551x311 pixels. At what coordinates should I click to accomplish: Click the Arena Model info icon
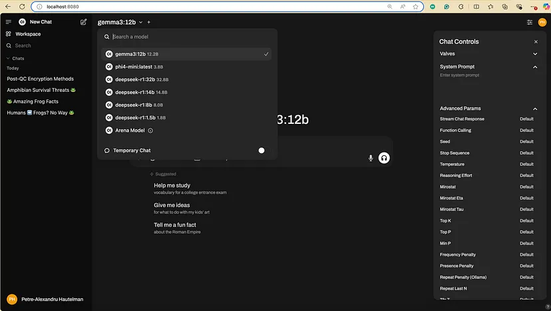tap(150, 131)
